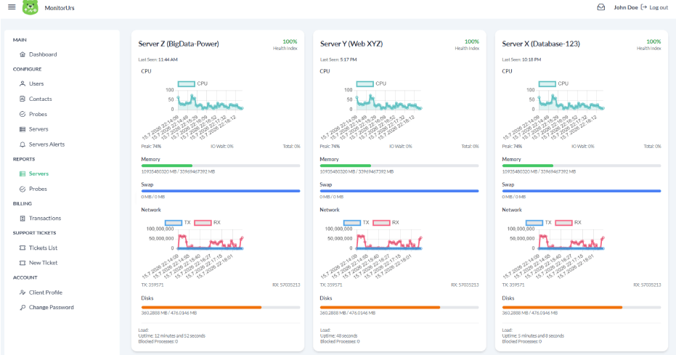Screen dimensions: 676x355
Task: Toggle RX legend on Server X network chart
Action: tap(569, 222)
